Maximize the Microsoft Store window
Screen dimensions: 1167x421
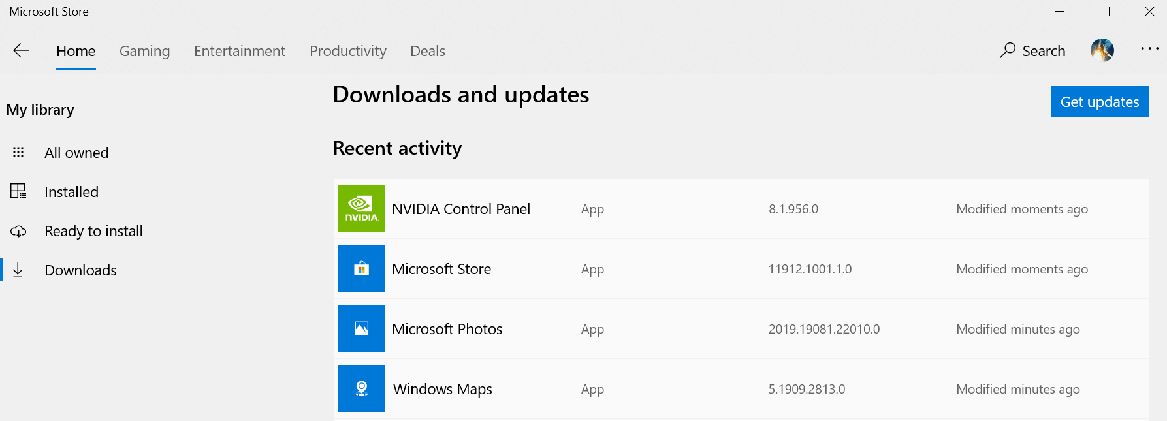tap(1105, 12)
